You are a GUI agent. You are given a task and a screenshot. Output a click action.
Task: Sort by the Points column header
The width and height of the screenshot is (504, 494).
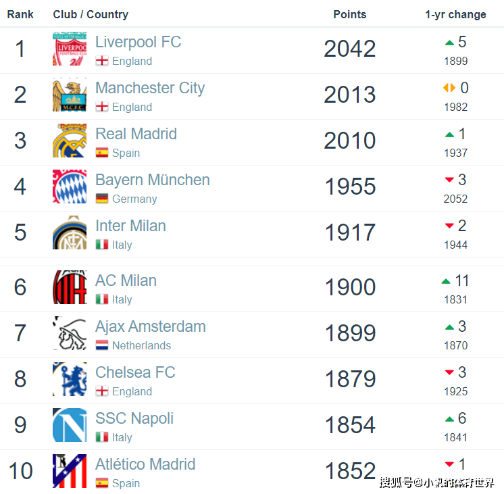pos(350,14)
